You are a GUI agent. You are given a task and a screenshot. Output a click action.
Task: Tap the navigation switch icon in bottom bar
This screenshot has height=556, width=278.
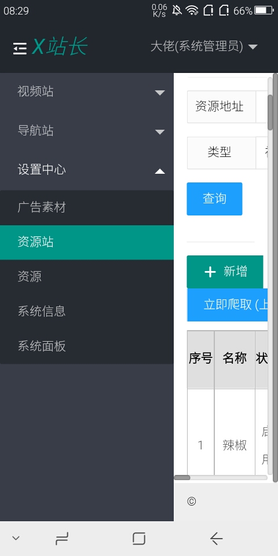point(62,539)
